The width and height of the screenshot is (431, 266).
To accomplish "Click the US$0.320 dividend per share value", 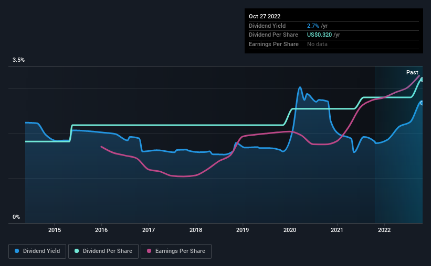I will click(319, 35).
